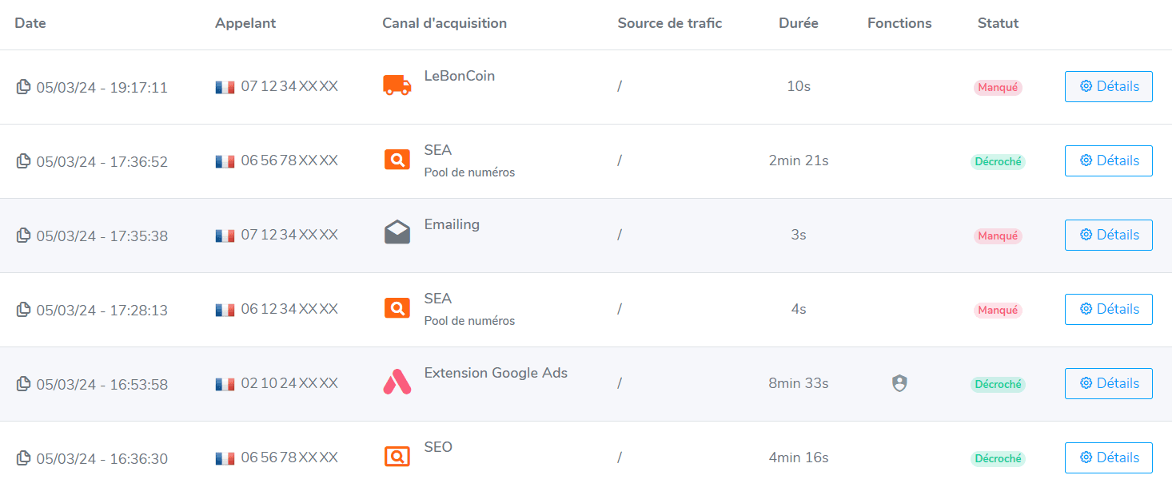Open Détails for the Emailing call
This screenshot has width=1172, height=495.
click(x=1108, y=235)
